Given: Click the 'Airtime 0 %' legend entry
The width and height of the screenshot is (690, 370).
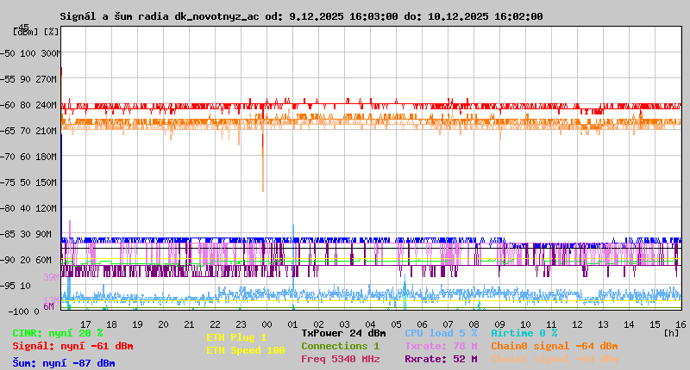Looking at the screenshot, I should [524, 333].
